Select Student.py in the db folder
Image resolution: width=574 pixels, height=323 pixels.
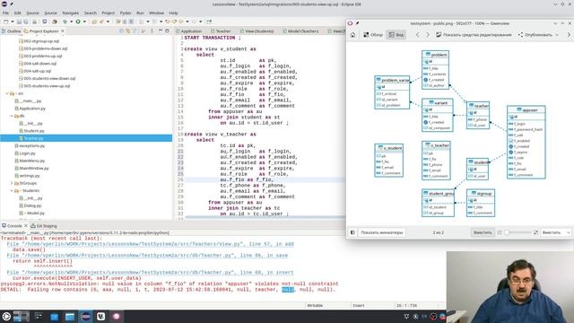(x=31, y=131)
